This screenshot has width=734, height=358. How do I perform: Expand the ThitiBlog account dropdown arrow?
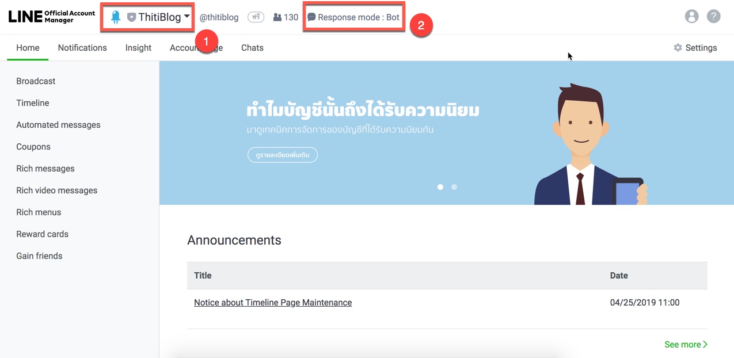pos(187,17)
